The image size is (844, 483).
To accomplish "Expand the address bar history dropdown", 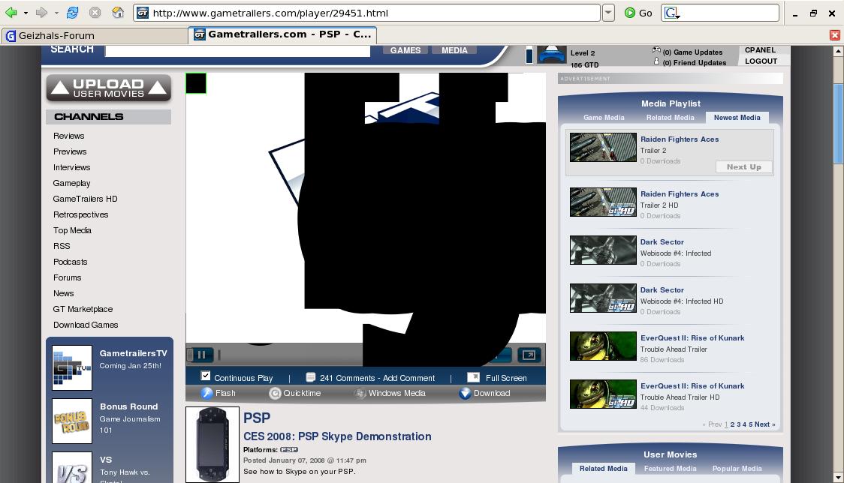I will pyautogui.click(x=608, y=13).
